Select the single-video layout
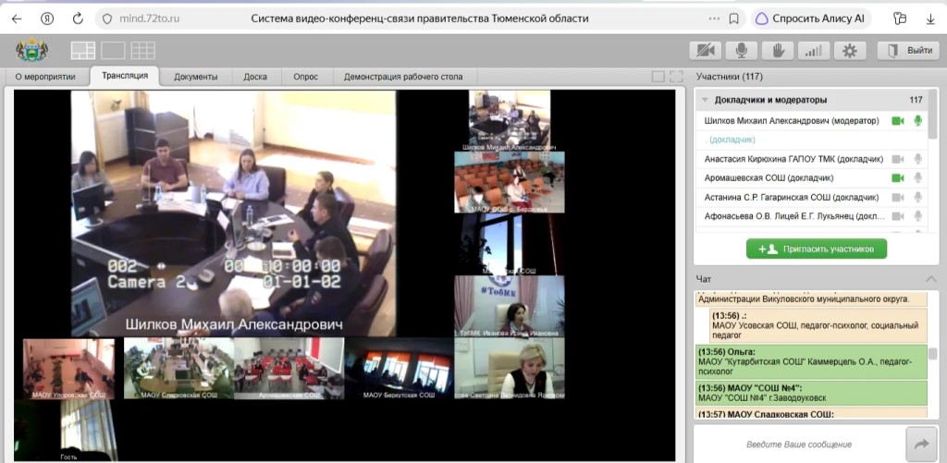Viewport: 947px width, 463px height. click(x=113, y=50)
